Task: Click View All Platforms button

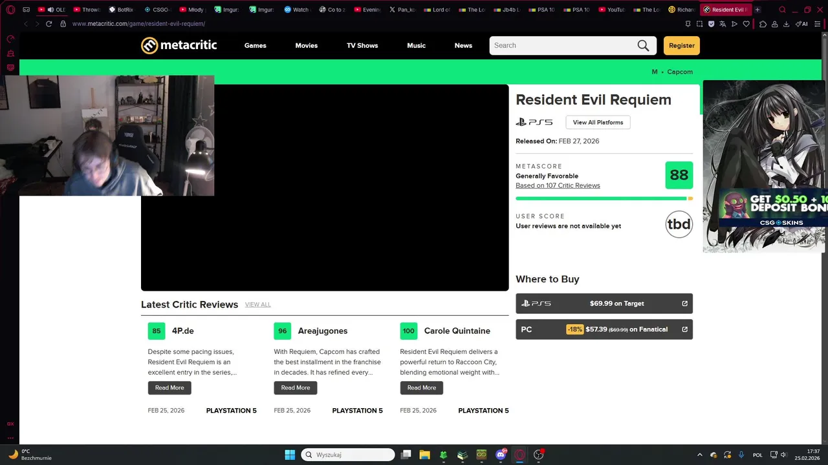Action: [598, 122]
